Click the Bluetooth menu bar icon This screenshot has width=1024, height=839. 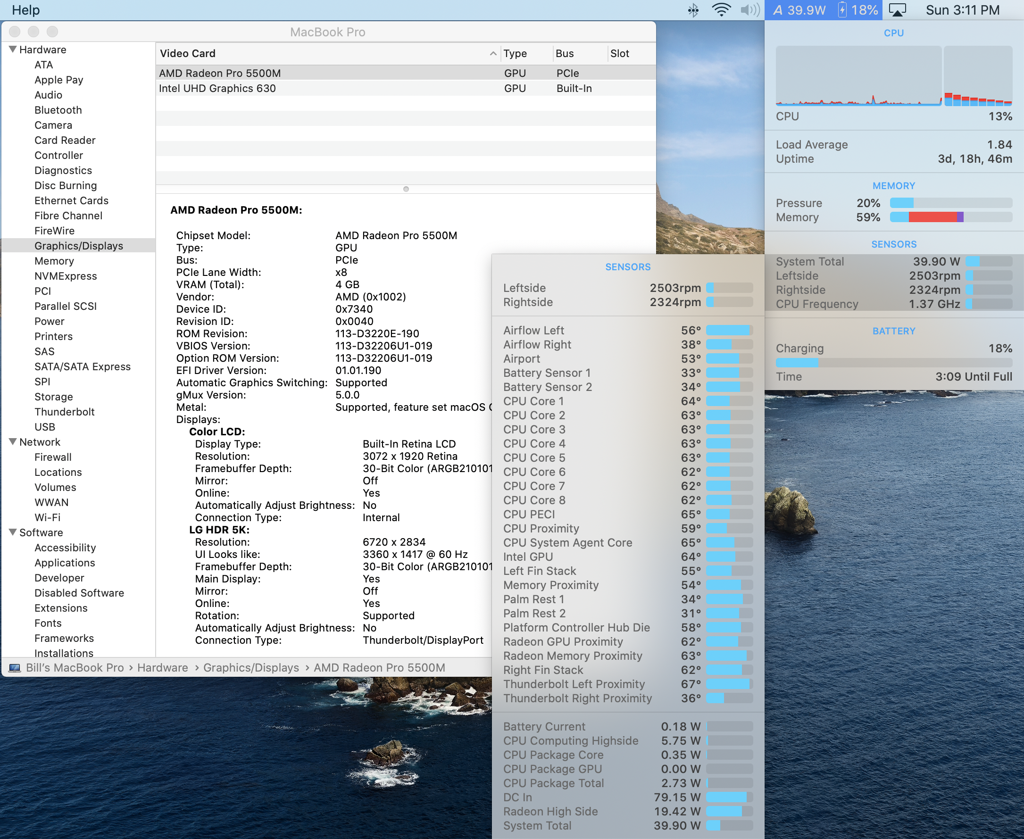pyautogui.click(x=693, y=10)
